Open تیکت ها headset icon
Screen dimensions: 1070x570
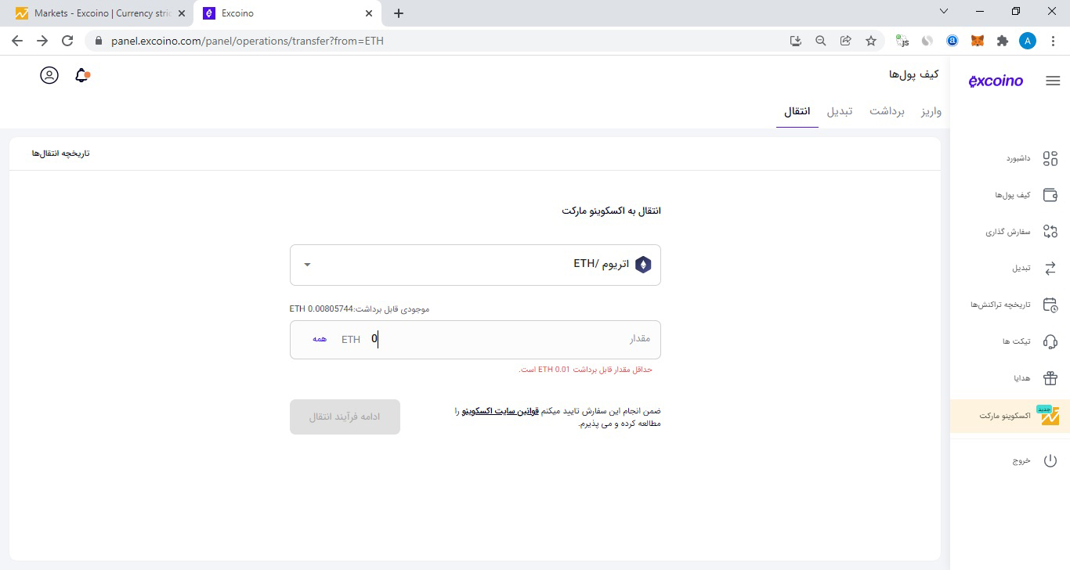pyautogui.click(x=1050, y=341)
